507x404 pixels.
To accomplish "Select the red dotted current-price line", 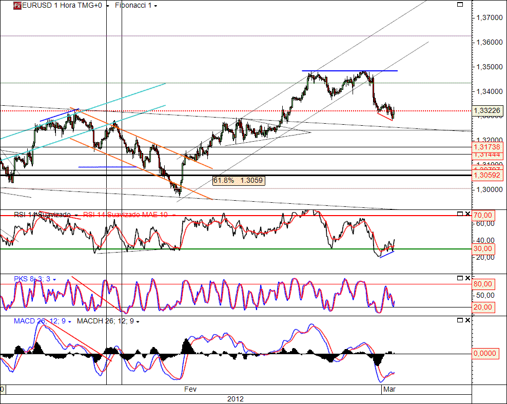I will [236, 110].
